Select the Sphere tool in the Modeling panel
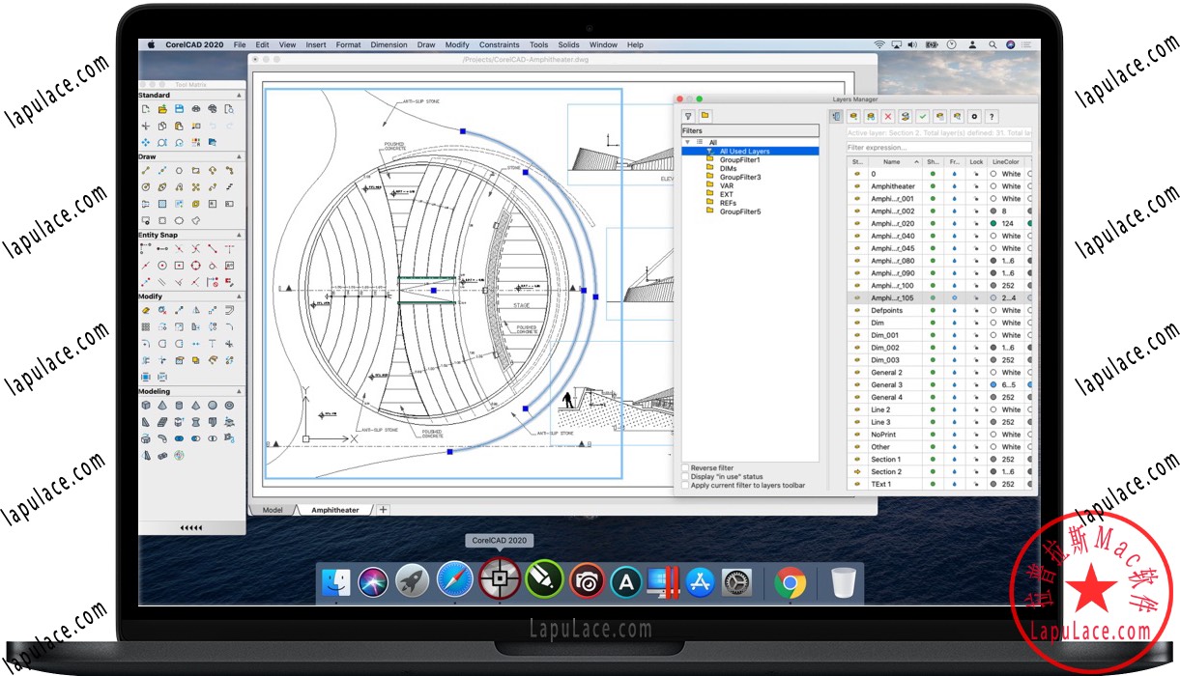The image size is (1180, 676). click(212, 405)
